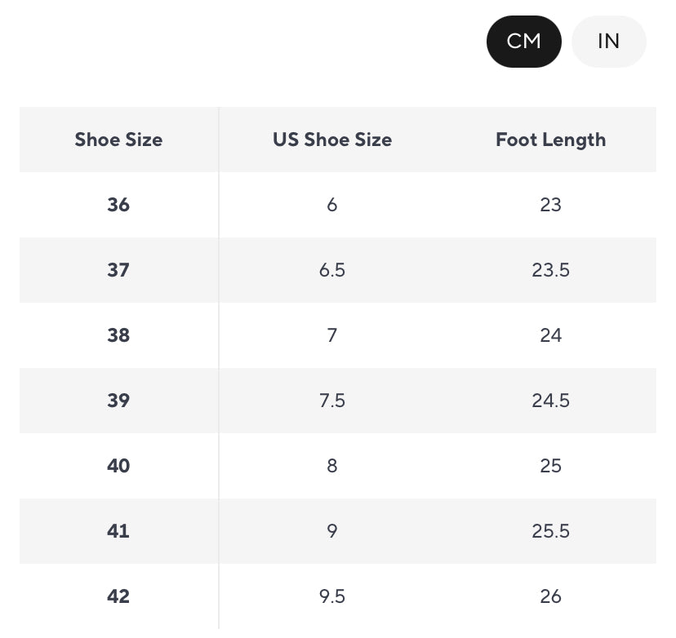Choose shoe size 39 row label
Screen dimensions: 676x638
click(x=118, y=401)
